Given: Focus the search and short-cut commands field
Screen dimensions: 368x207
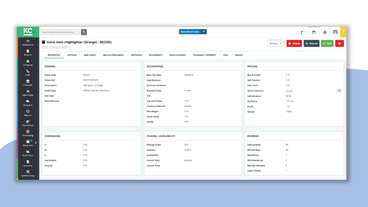Looking at the screenshot, I should click(x=60, y=32).
